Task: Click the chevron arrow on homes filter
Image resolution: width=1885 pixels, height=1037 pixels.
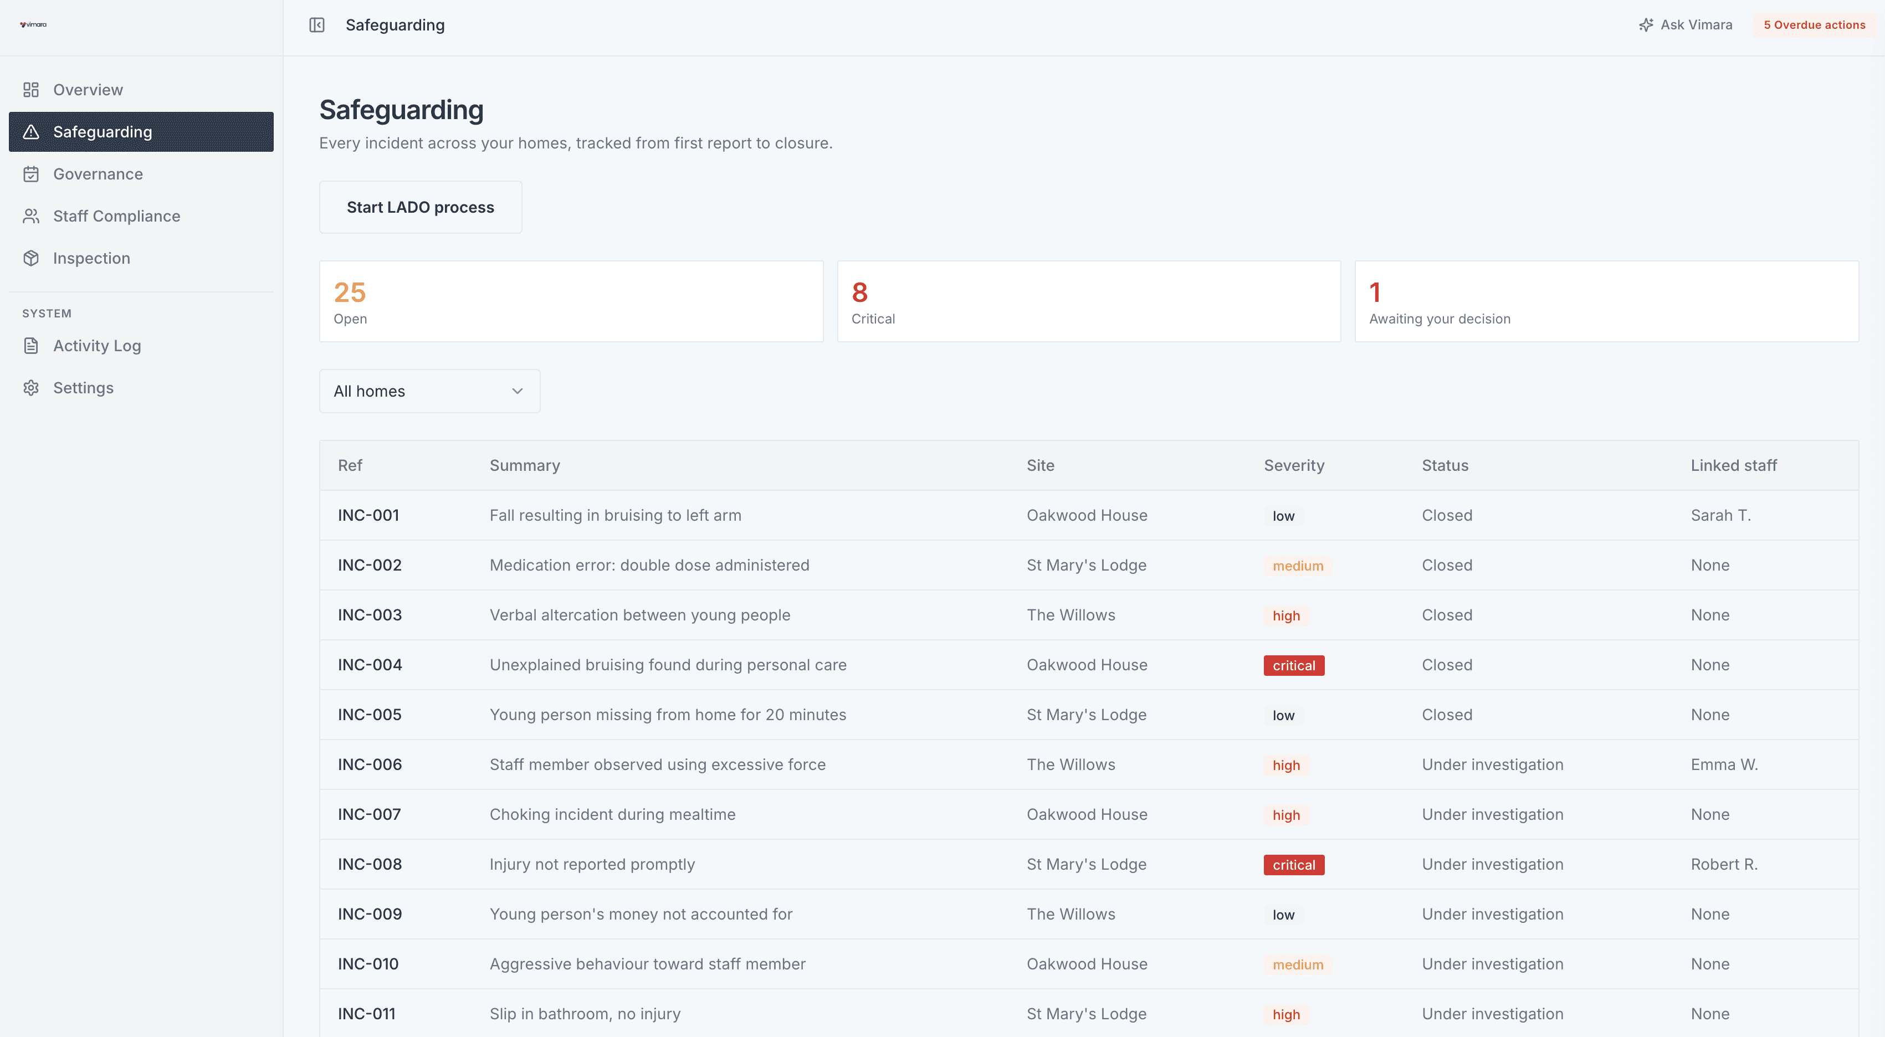Action: pos(518,391)
